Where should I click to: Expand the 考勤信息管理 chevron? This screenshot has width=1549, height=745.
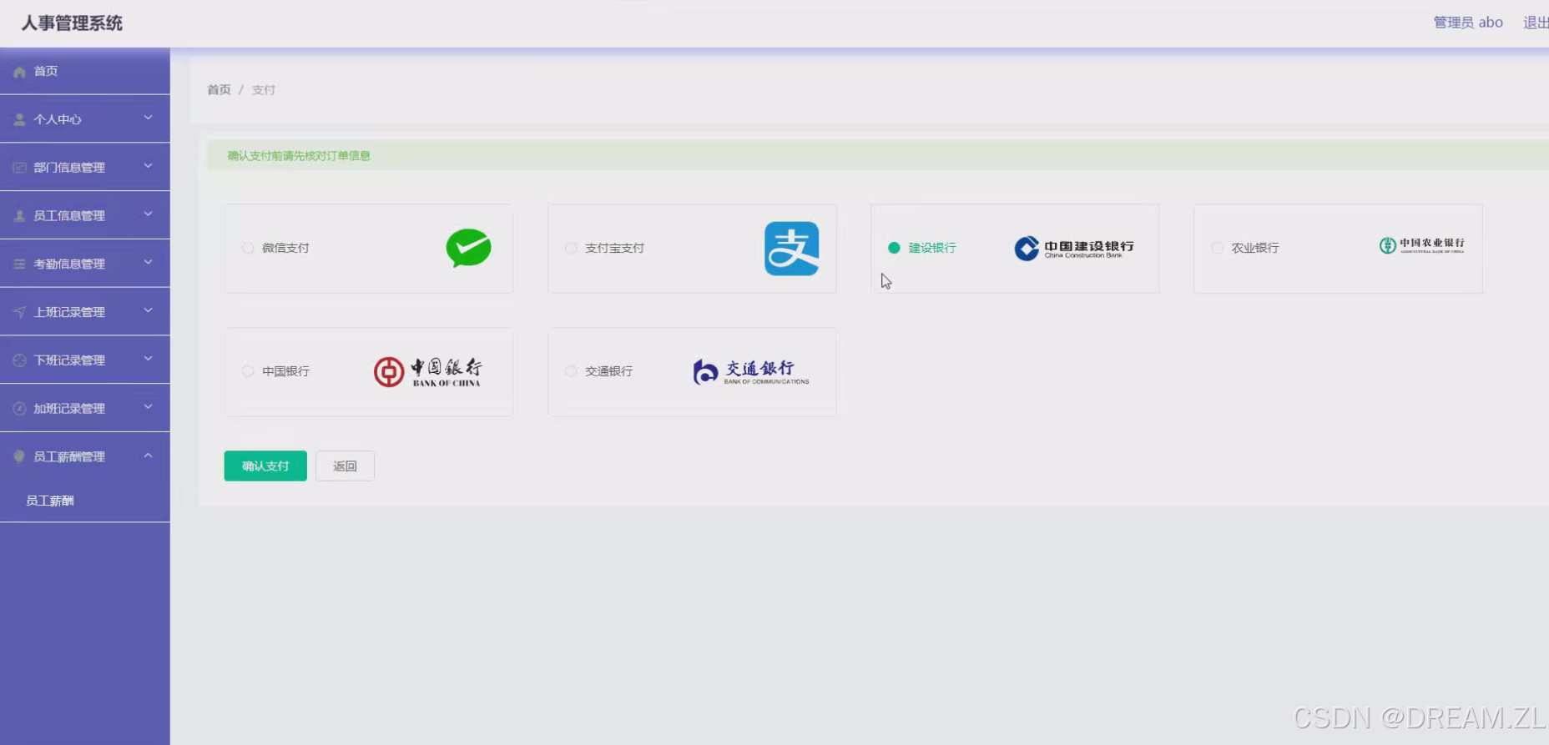pos(148,263)
